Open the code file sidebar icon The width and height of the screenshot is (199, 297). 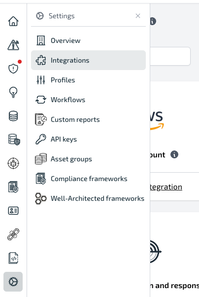[x=13, y=258]
